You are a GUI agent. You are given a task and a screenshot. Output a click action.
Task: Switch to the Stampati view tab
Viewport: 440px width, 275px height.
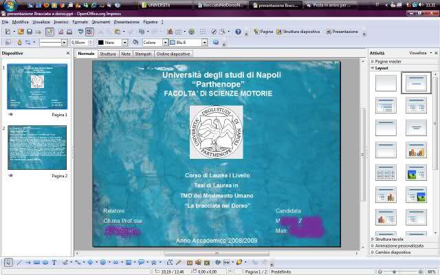(143, 54)
